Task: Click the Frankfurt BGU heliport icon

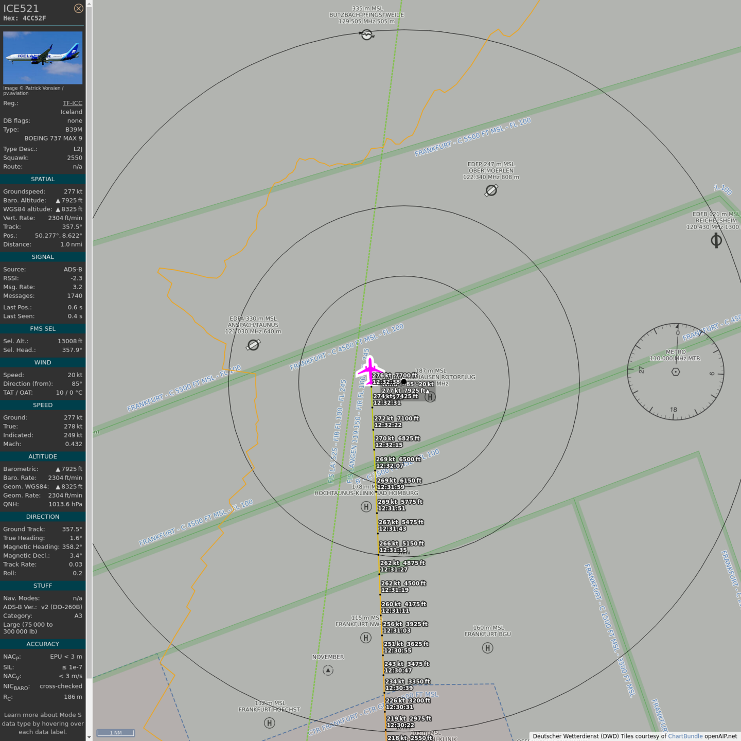Action: tap(487, 648)
